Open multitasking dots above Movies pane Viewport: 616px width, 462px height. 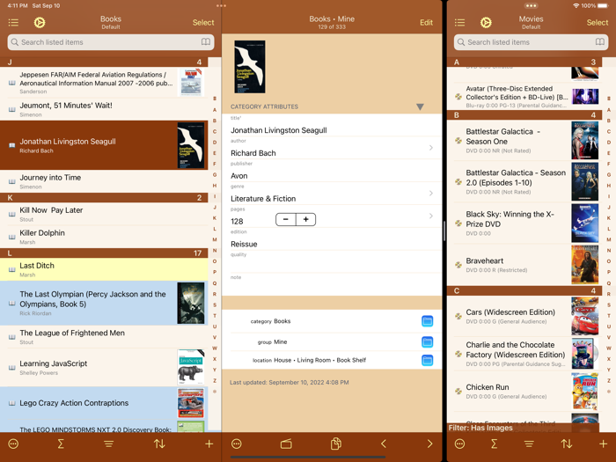coord(532,6)
